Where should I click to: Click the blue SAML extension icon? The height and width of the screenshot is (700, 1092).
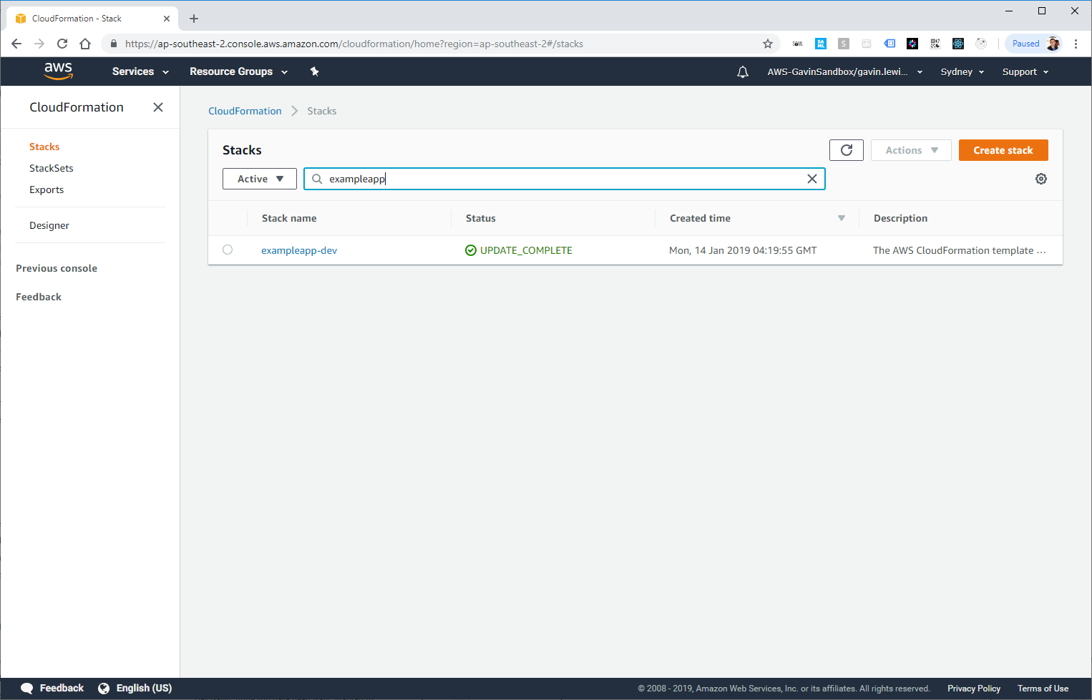pyautogui.click(x=821, y=44)
